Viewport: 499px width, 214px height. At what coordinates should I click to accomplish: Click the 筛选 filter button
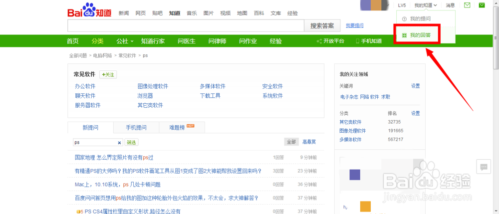pos(131,143)
